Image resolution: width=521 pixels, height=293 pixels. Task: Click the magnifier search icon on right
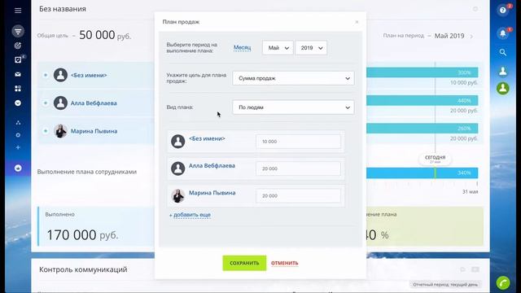503,52
